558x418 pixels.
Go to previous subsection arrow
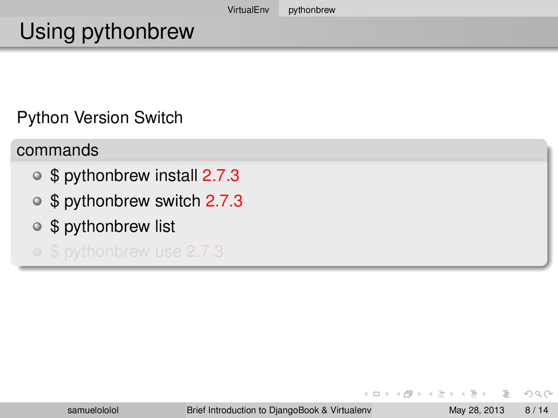430,394
